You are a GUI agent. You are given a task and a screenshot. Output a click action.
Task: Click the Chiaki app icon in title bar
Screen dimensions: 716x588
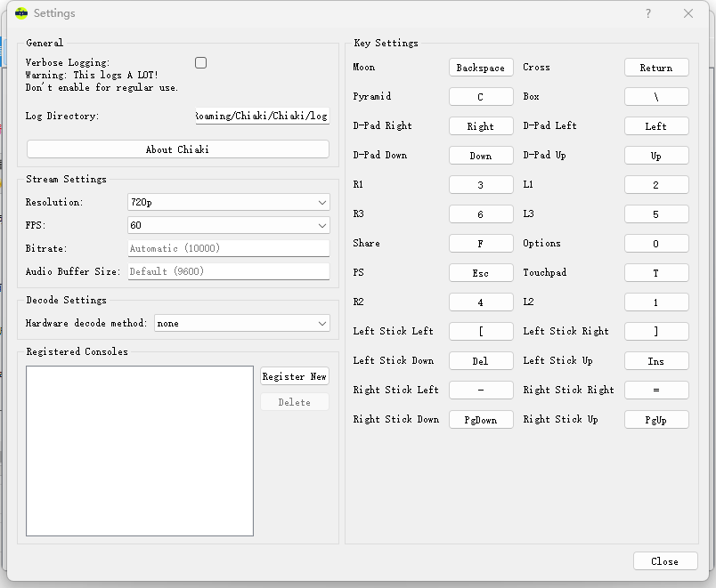(21, 13)
